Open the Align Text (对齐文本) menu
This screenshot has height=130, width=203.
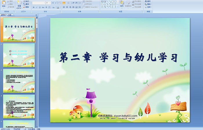(88, 4)
